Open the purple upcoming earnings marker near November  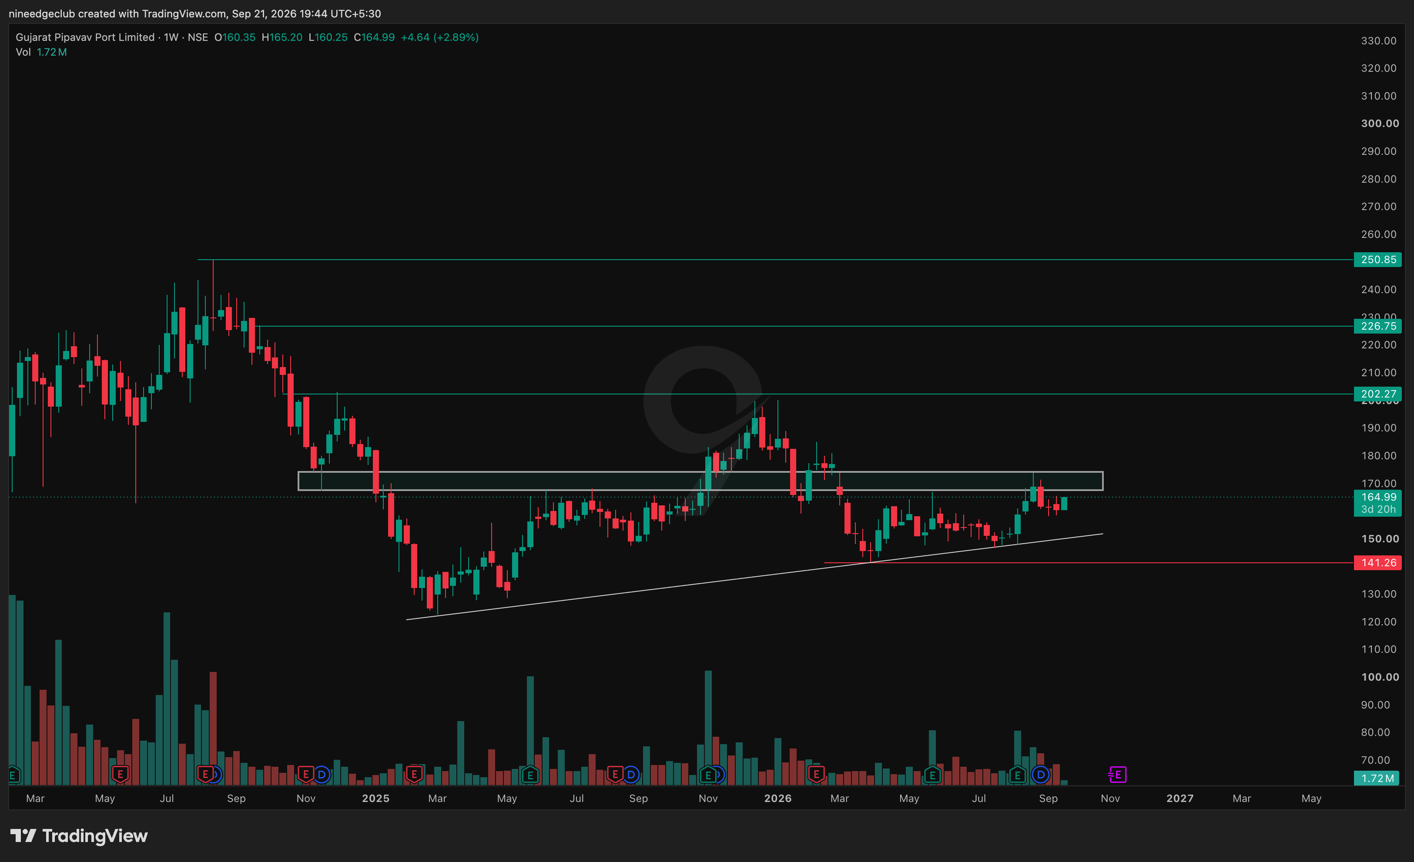coord(1117,775)
